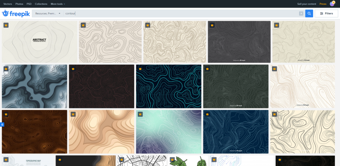
Task: Open the beige layered papercut thumbnail
Action: (x=101, y=132)
